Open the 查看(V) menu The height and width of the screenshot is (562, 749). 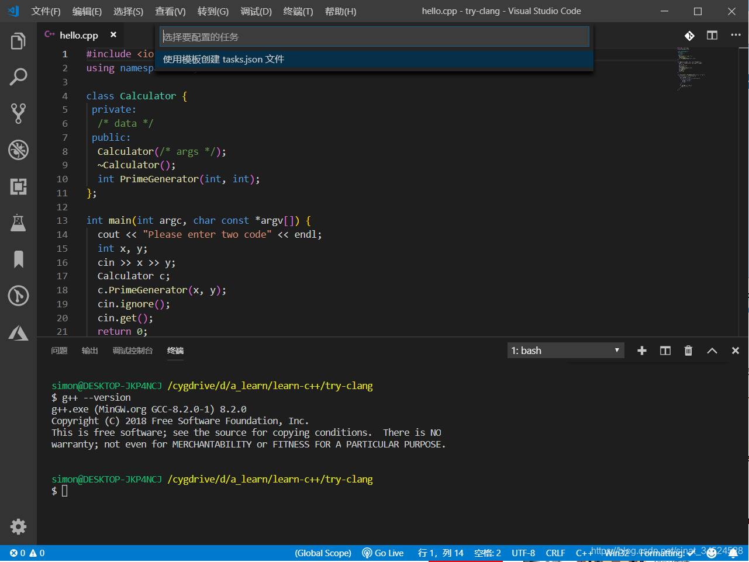[170, 11]
